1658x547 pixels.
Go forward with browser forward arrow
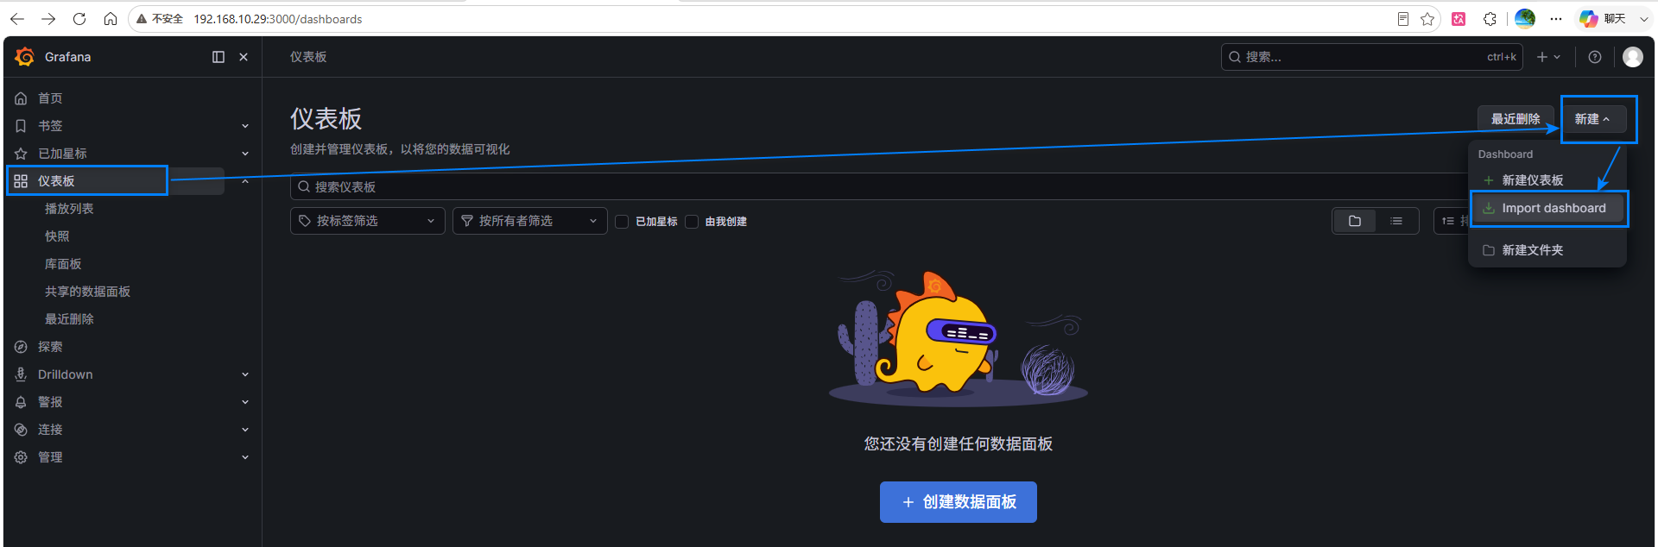coord(48,19)
